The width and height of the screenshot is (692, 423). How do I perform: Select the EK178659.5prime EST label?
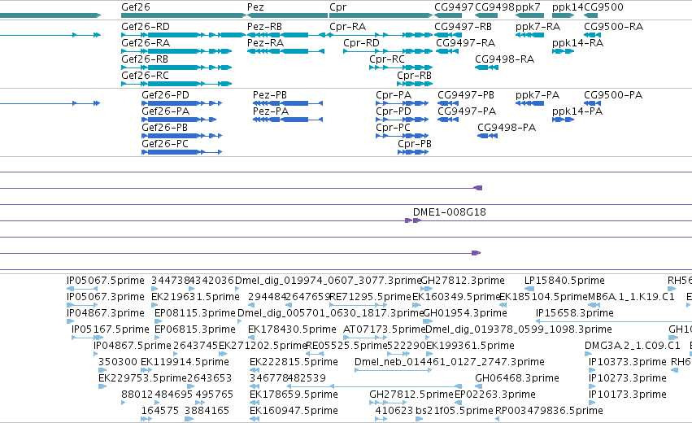(294, 395)
